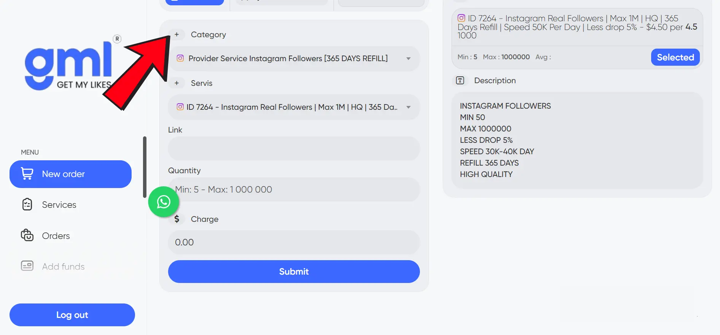Click the 'Description' heading
720x335 pixels.
coord(495,81)
